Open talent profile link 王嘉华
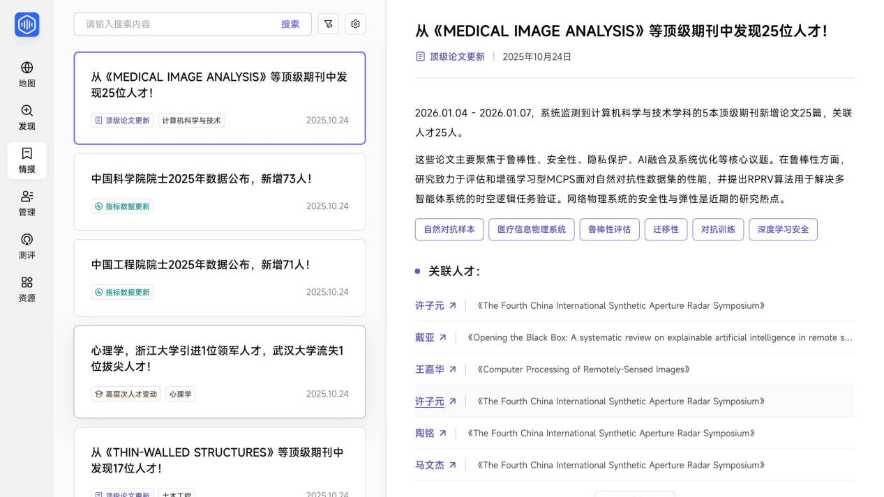884x497 pixels. 429,369
